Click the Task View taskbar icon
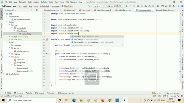 [67, 100]
